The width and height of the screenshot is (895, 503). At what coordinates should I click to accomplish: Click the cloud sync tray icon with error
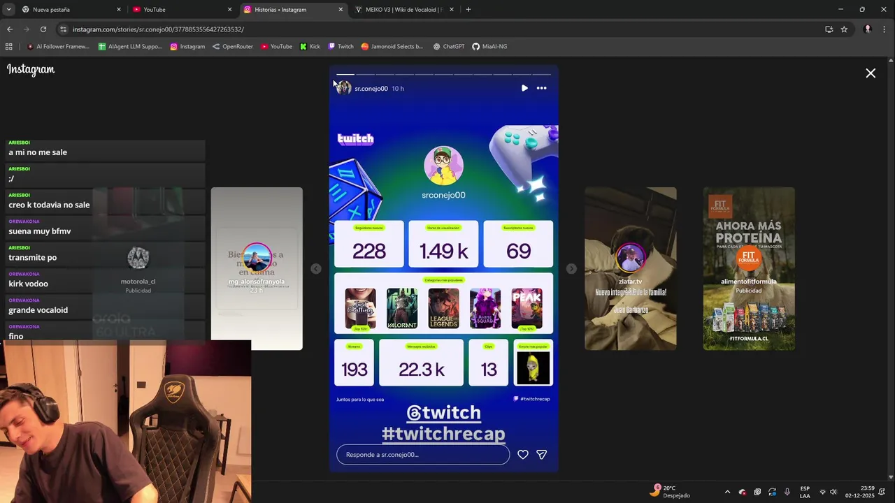point(742,492)
